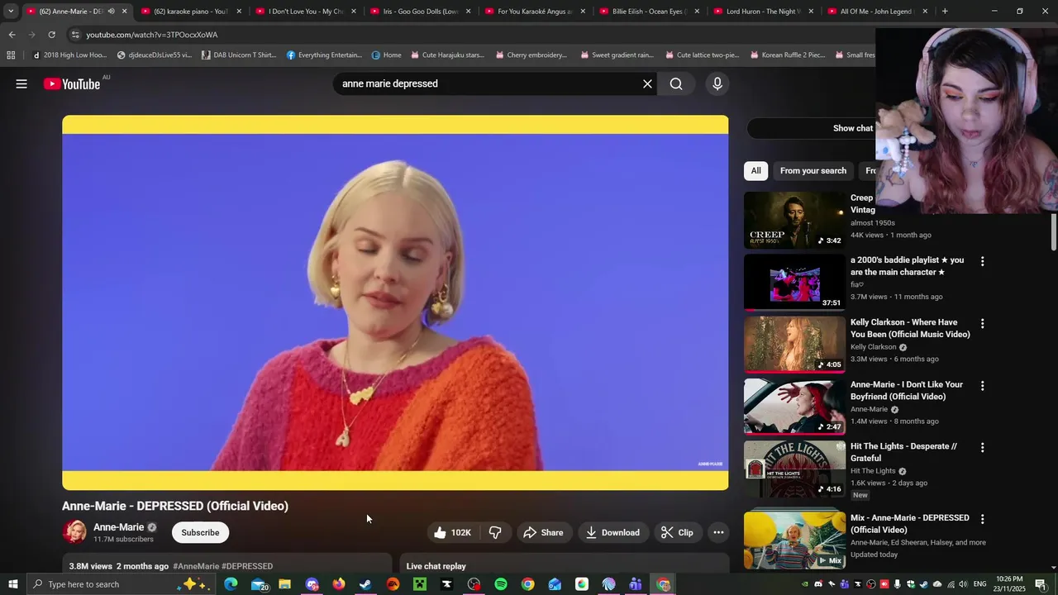Open the Home bookmark

tap(386, 55)
